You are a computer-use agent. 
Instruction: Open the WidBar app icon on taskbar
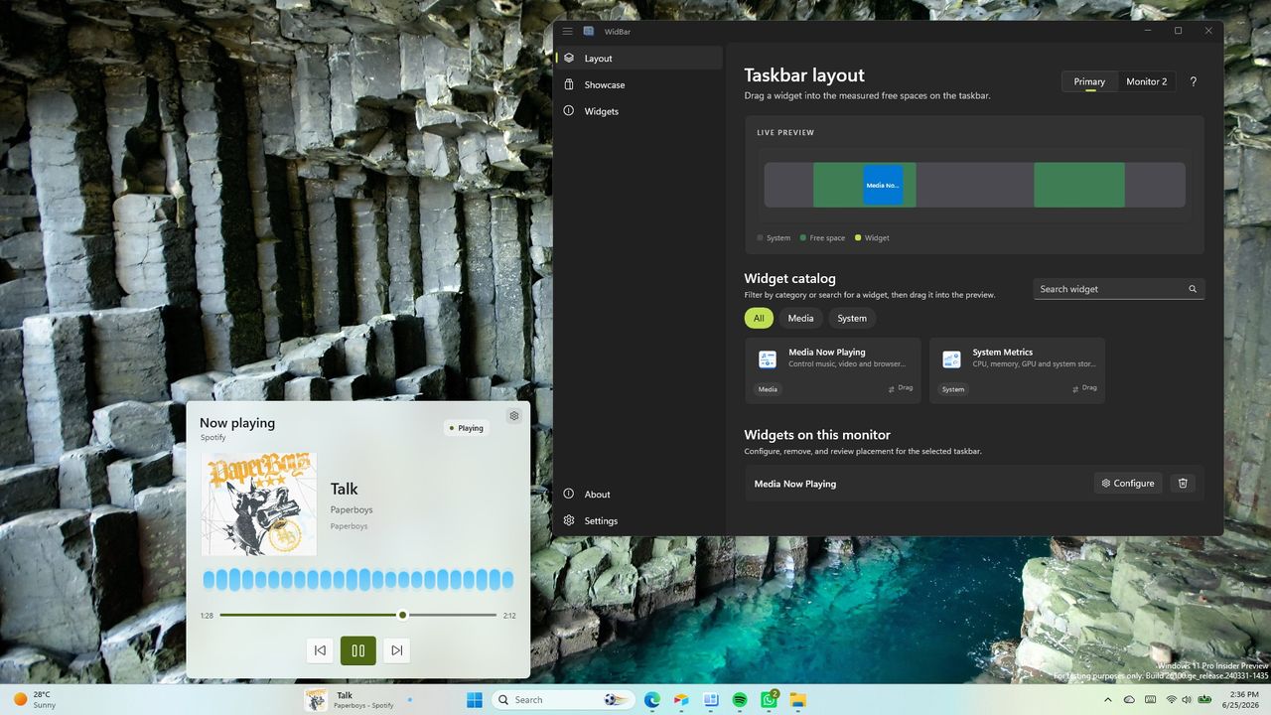pyautogui.click(x=711, y=700)
